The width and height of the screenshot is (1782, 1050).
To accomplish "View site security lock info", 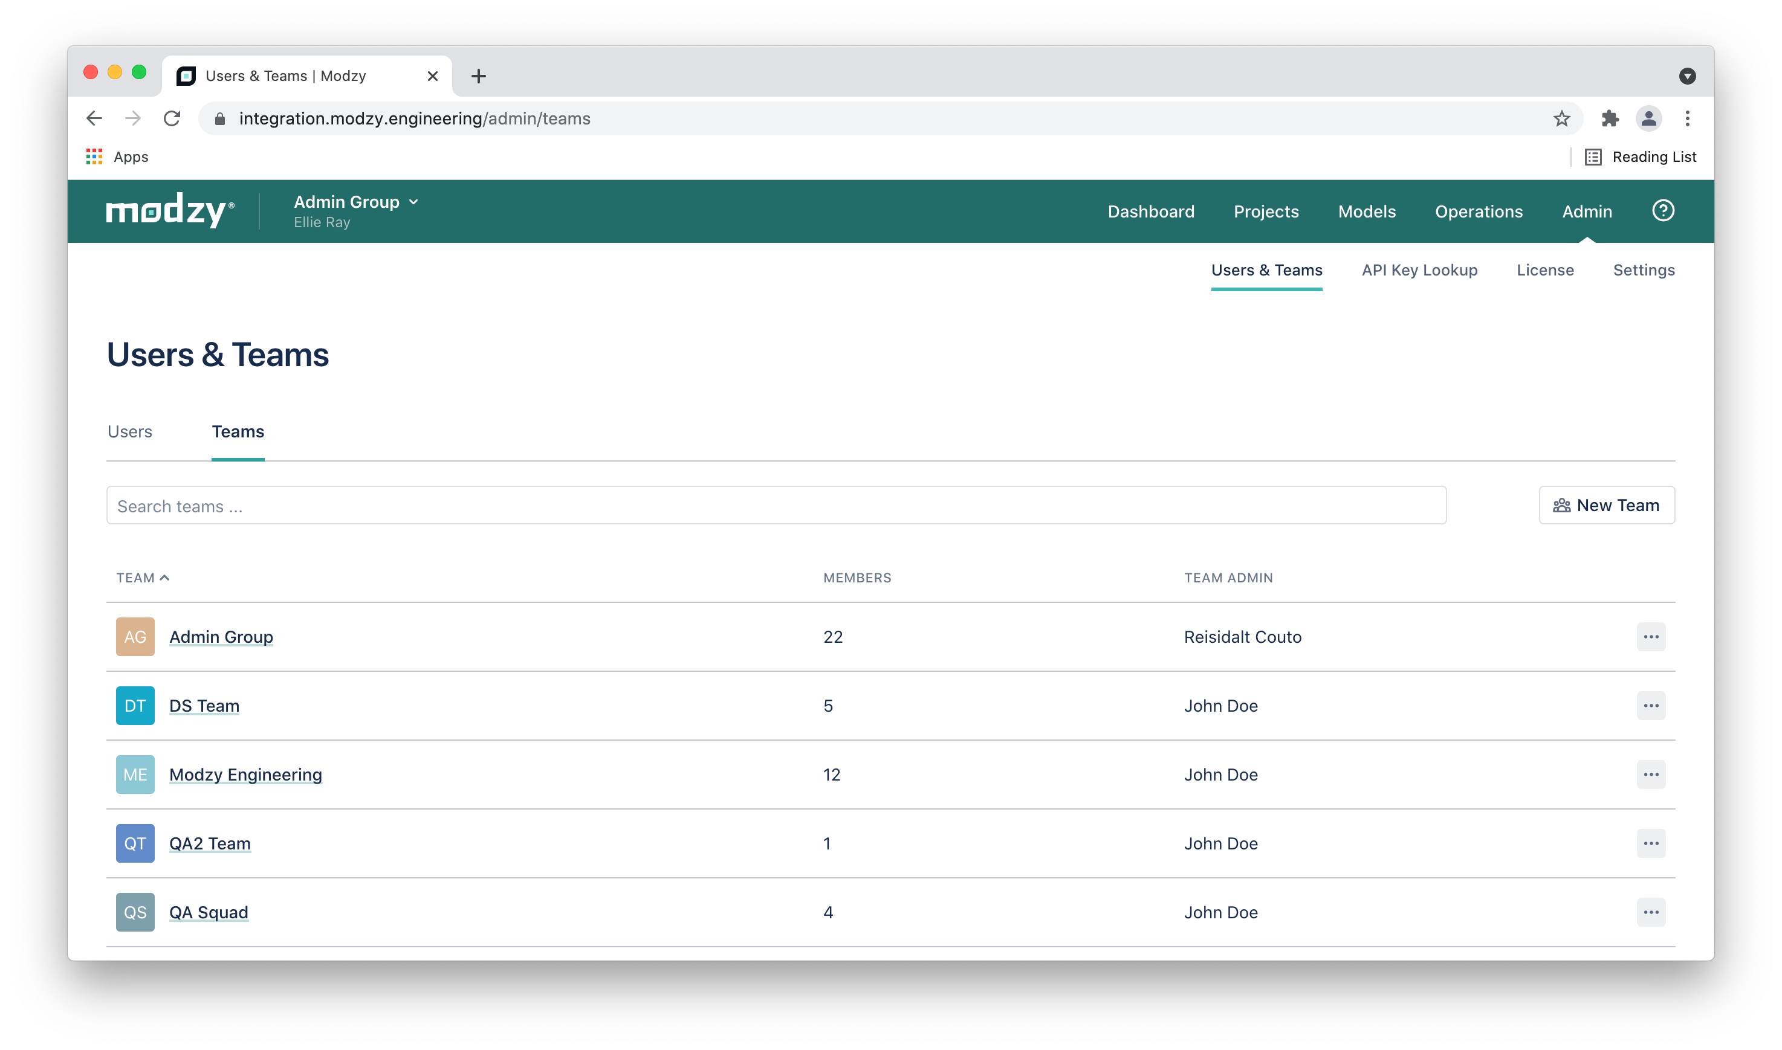I will (220, 118).
